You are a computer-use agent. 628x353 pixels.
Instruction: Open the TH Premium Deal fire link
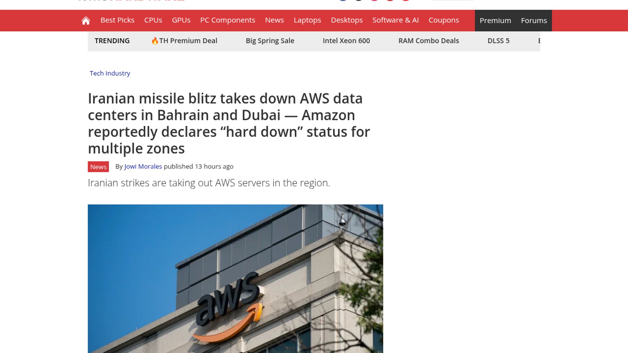tap(184, 41)
